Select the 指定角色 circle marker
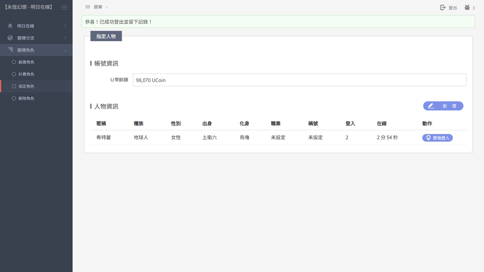The width and height of the screenshot is (484, 272). (x=14, y=86)
